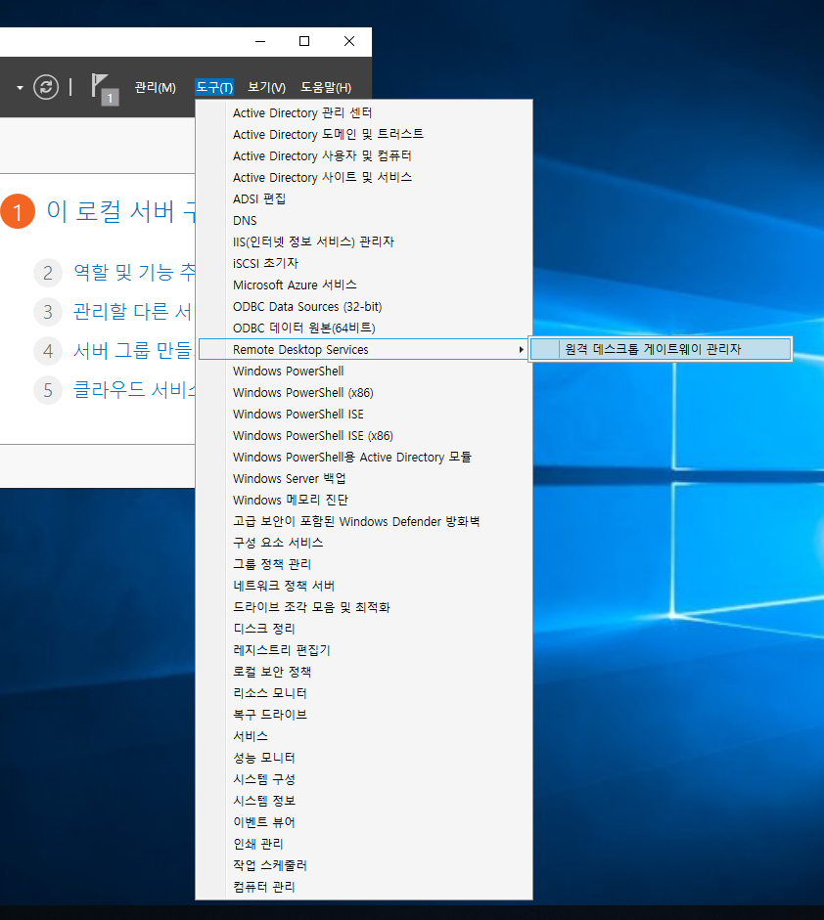Open 원격 데스크톱 게이트웨이 관리자
Screen dimensions: 824x920
[661, 349]
